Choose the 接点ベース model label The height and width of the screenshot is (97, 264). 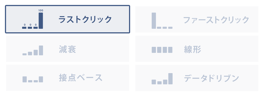click(81, 78)
